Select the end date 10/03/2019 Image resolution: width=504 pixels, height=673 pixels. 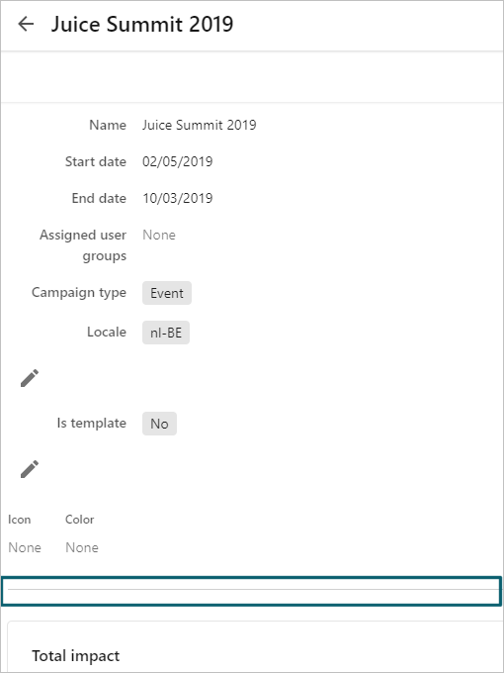(x=178, y=198)
